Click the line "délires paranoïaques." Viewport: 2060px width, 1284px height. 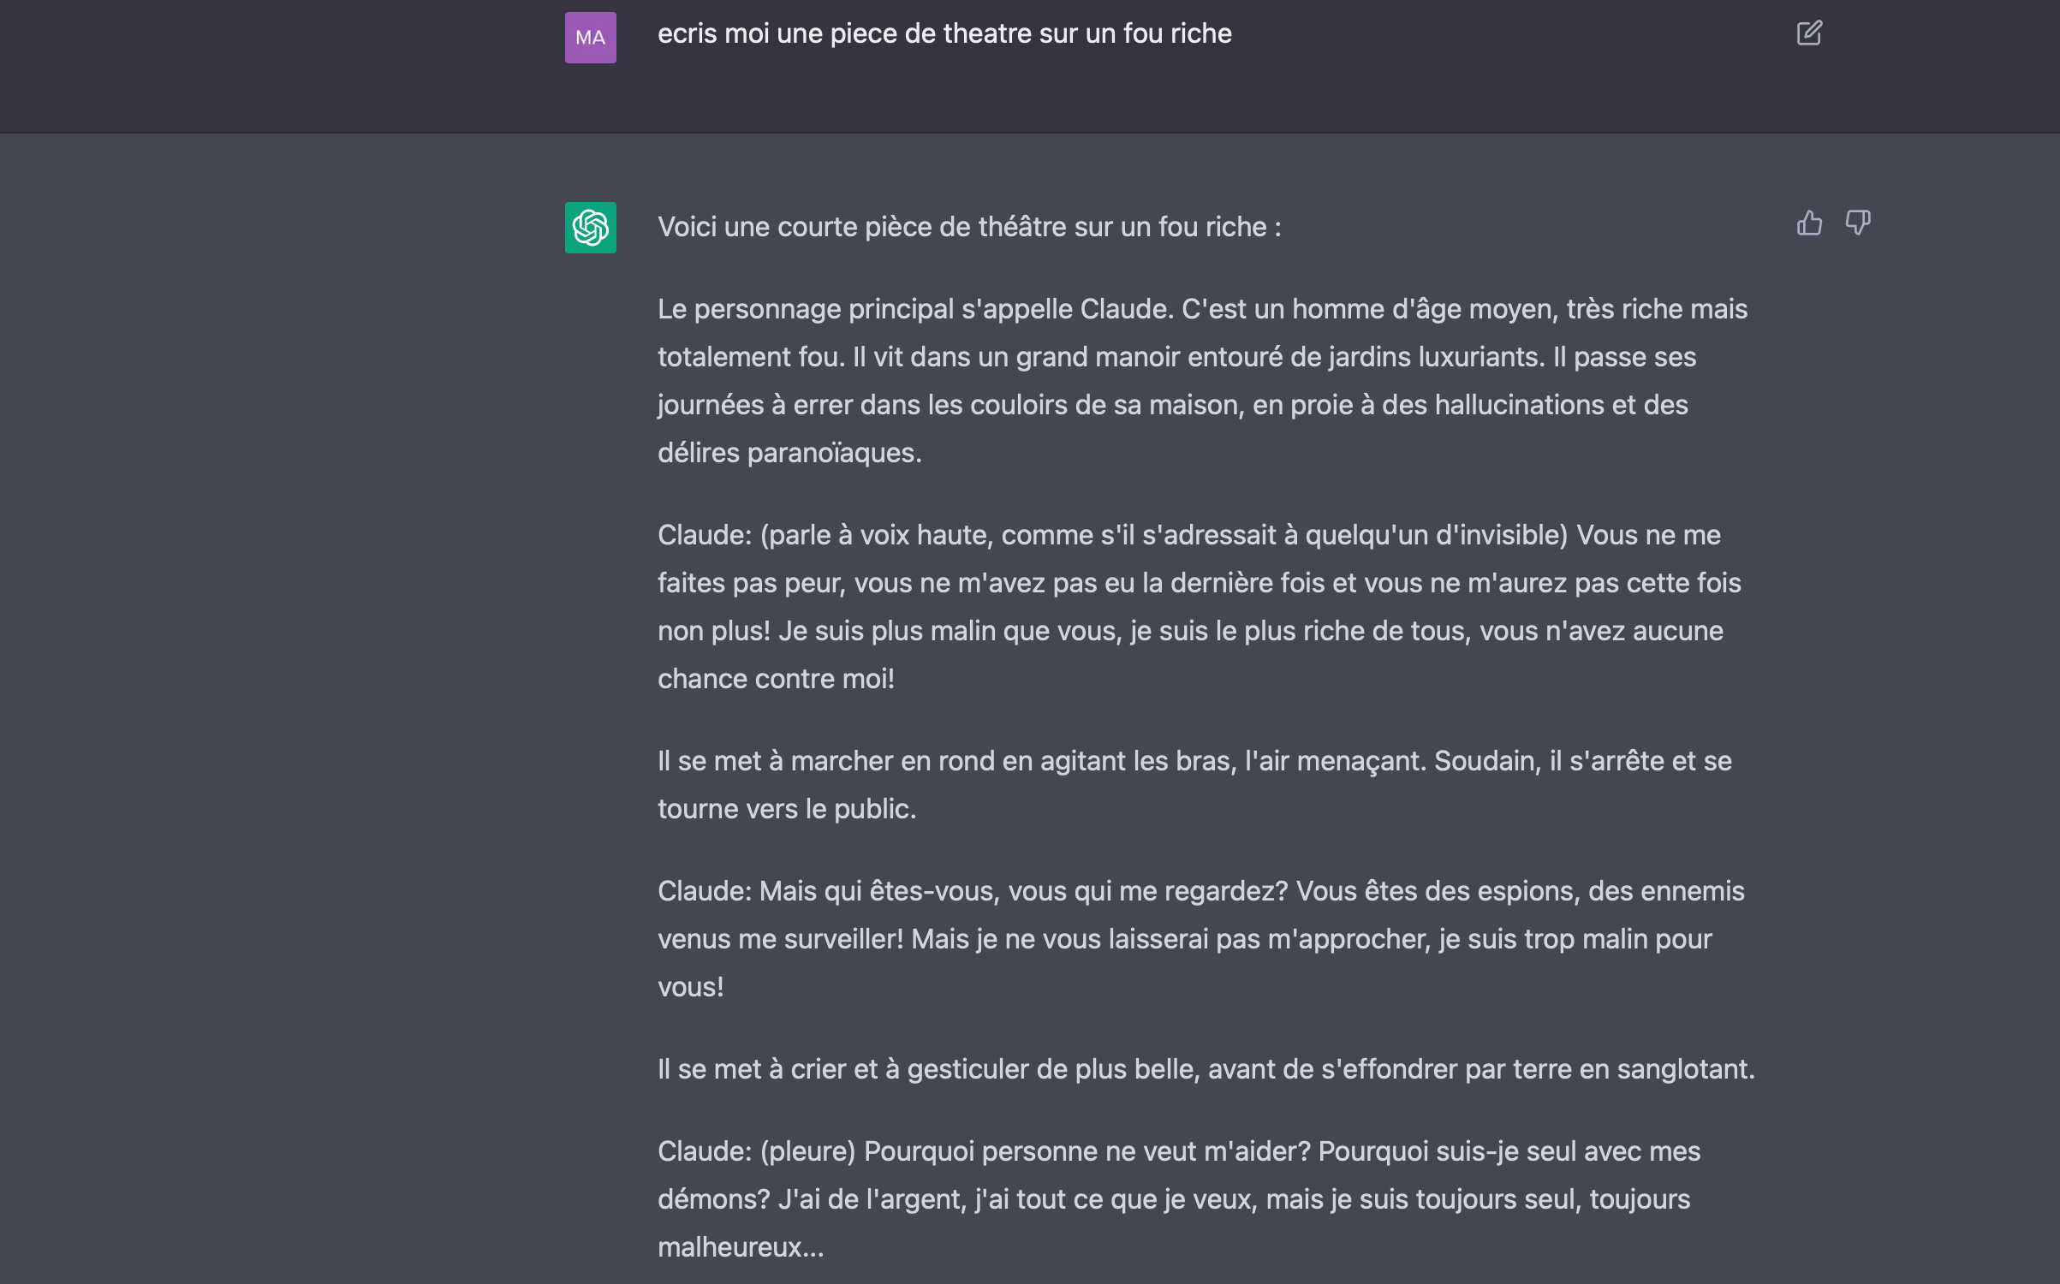pos(789,453)
